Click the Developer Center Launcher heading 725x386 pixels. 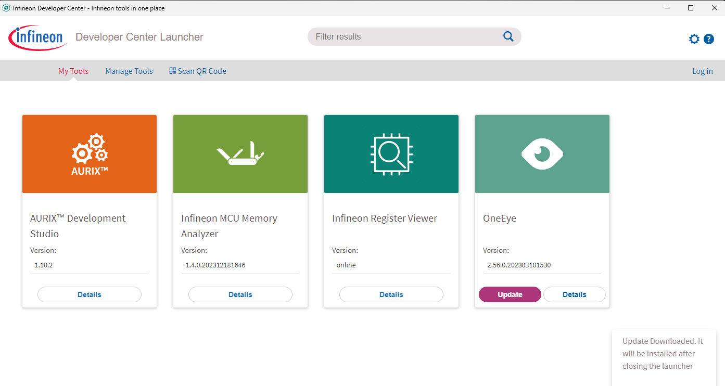coord(139,37)
